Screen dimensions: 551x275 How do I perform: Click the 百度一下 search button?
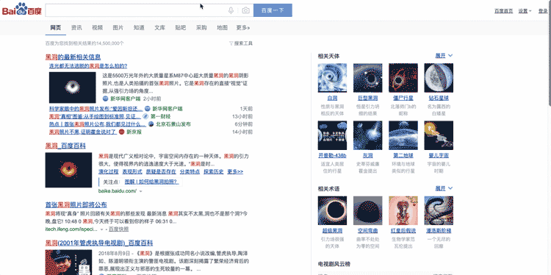pos(273,10)
